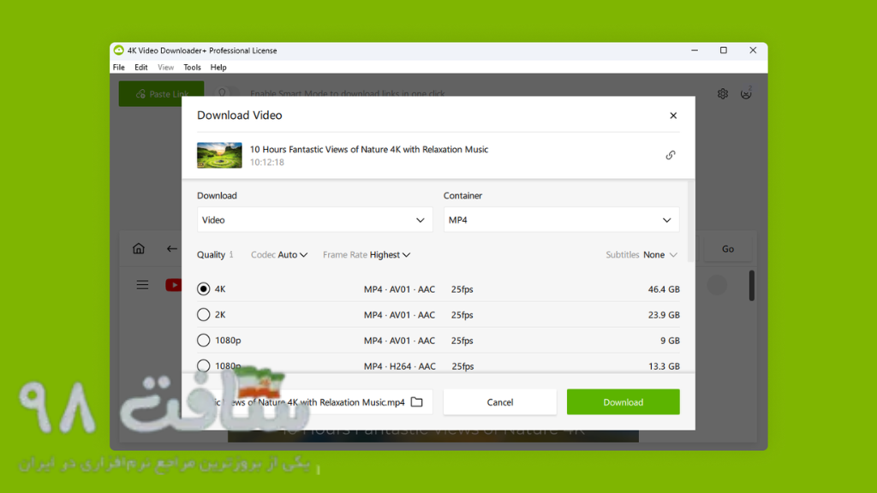
Task: Click the 13.3 GB size value
Action: tap(664, 366)
